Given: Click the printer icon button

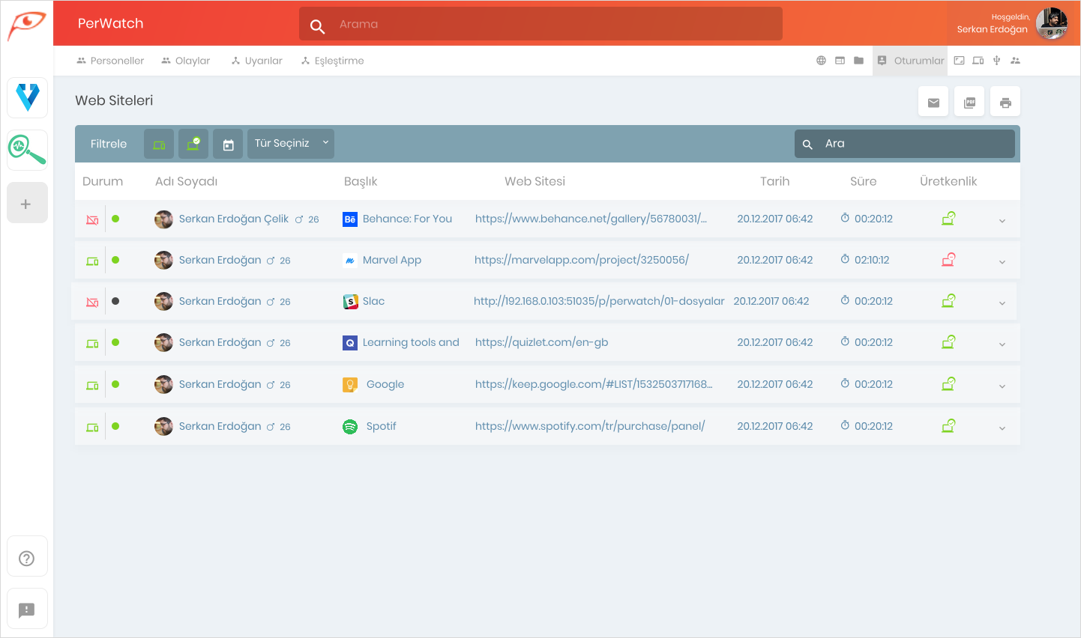Looking at the screenshot, I should [x=1005, y=102].
